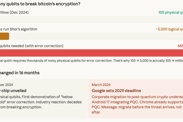Click the "Willow (Dec 2024)" row label
Image resolution: width=183 pixels, height=122 pixels.
(x=15, y=13)
